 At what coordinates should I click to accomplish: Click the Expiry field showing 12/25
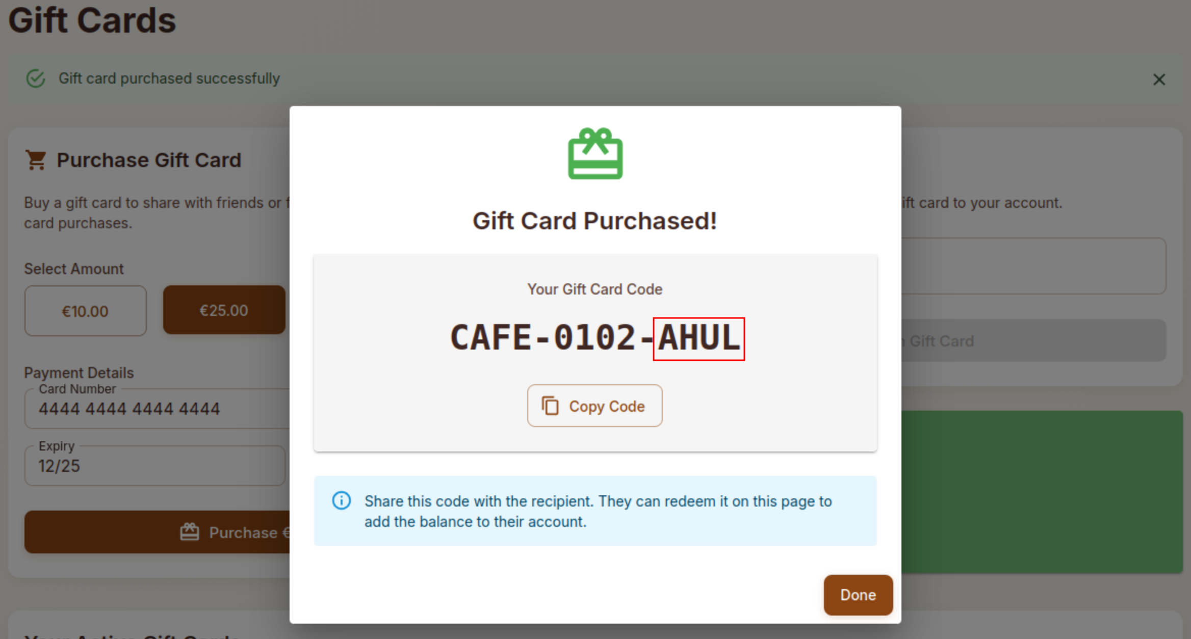coord(154,465)
